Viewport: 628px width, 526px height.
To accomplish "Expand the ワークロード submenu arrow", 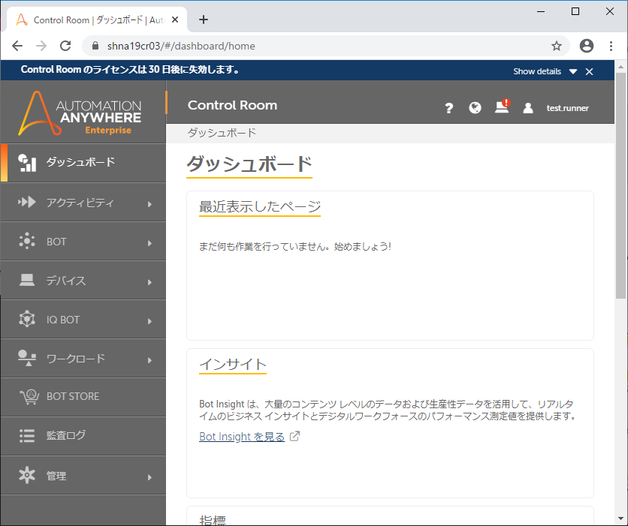I will (x=149, y=360).
